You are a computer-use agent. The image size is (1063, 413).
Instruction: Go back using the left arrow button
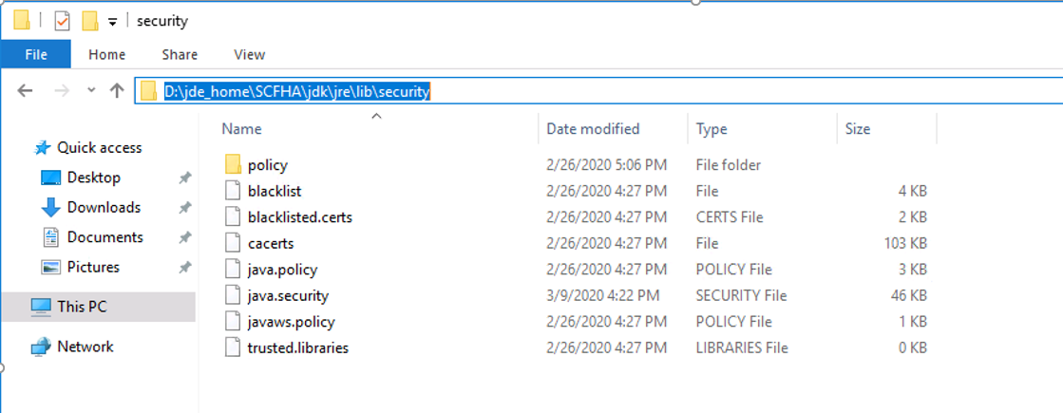(x=25, y=91)
